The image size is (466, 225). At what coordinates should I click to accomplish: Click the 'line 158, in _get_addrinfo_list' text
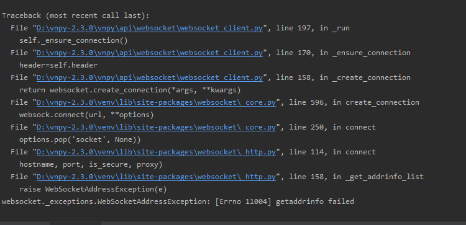356,177
